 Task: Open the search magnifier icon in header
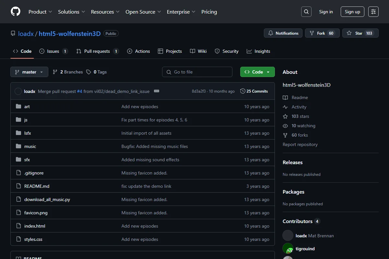click(306, 12)
